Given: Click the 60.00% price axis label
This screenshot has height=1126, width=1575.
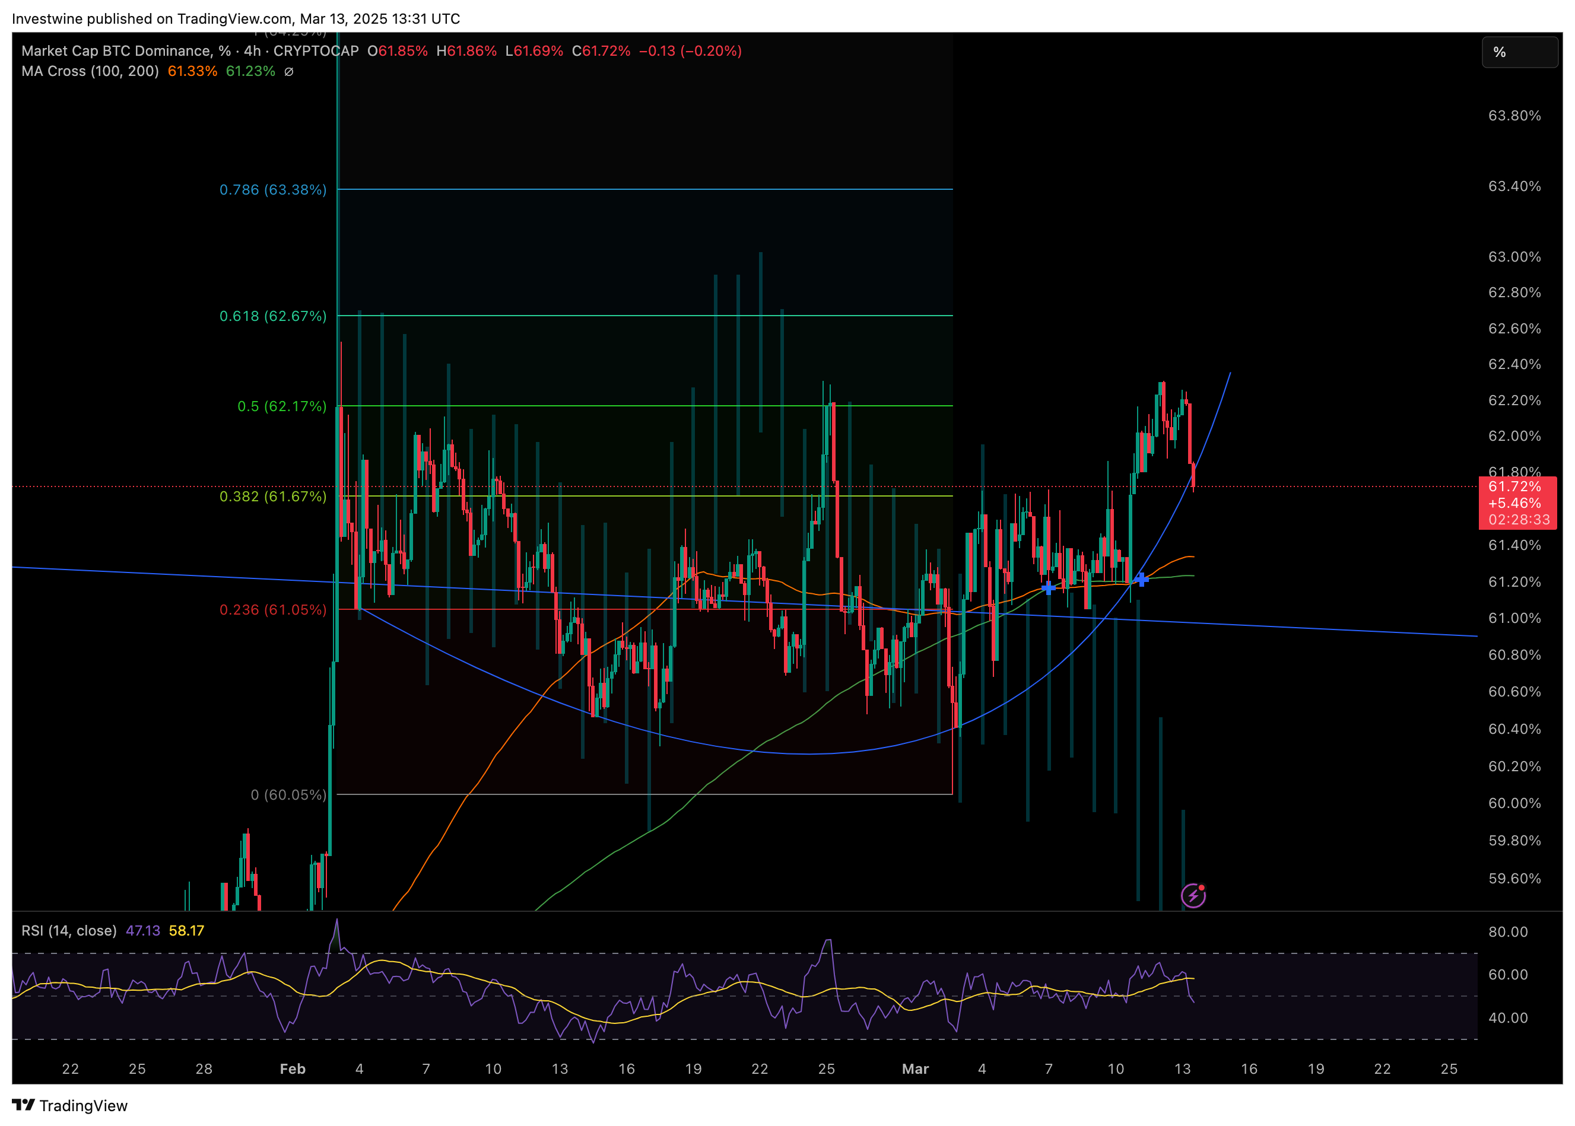Looking at the screenshot, I should [1514, 803].
